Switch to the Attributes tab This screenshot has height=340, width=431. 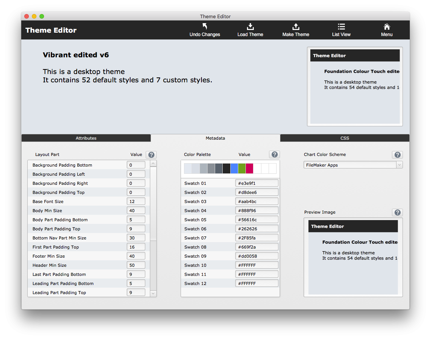[86, 138]
